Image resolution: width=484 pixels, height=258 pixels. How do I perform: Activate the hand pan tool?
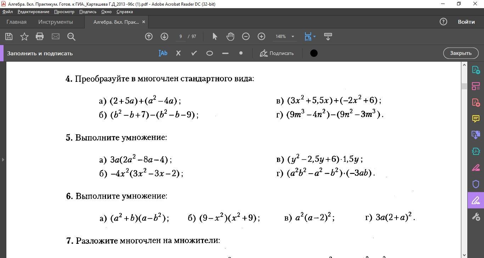pos(230,37)
